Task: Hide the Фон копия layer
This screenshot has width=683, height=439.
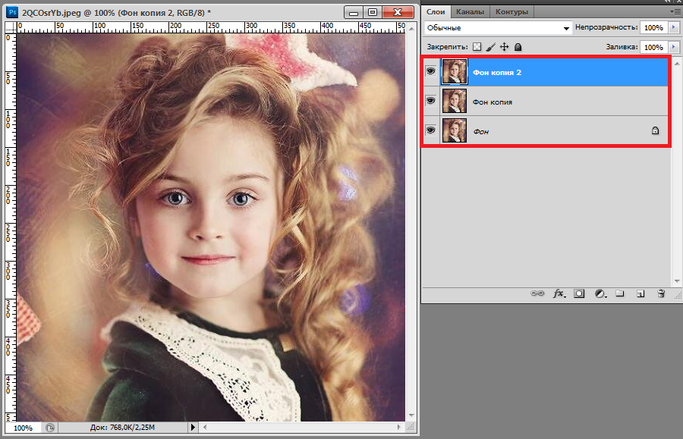Action: point(431,101)
